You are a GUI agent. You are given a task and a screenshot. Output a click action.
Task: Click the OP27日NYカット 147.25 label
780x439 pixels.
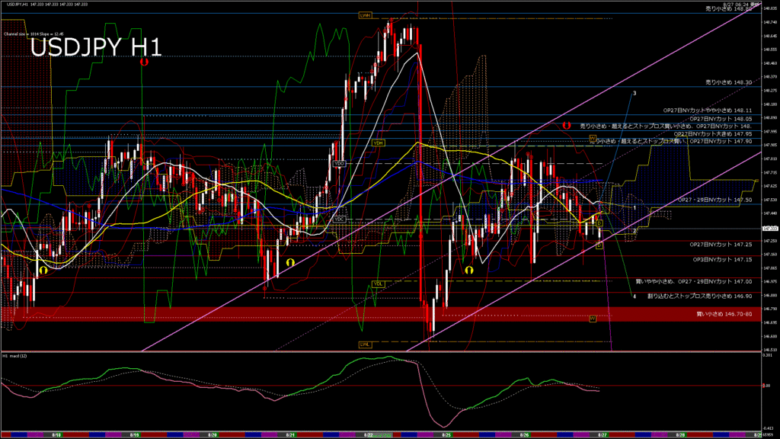pos(721,245)
